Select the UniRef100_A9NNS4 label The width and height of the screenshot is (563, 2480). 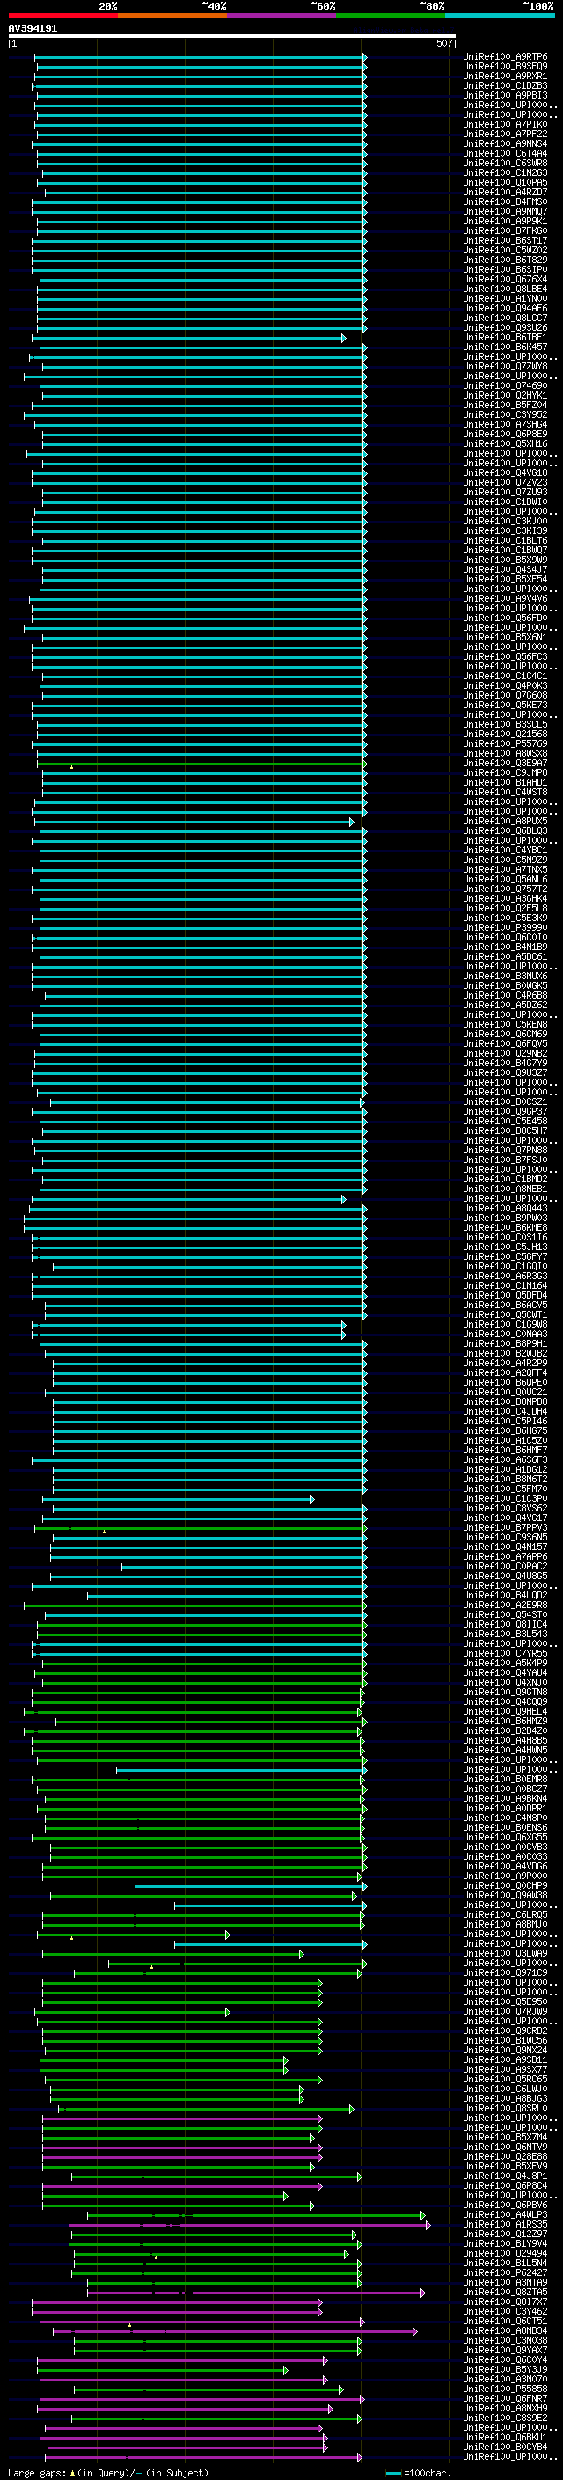pos(505,143)
